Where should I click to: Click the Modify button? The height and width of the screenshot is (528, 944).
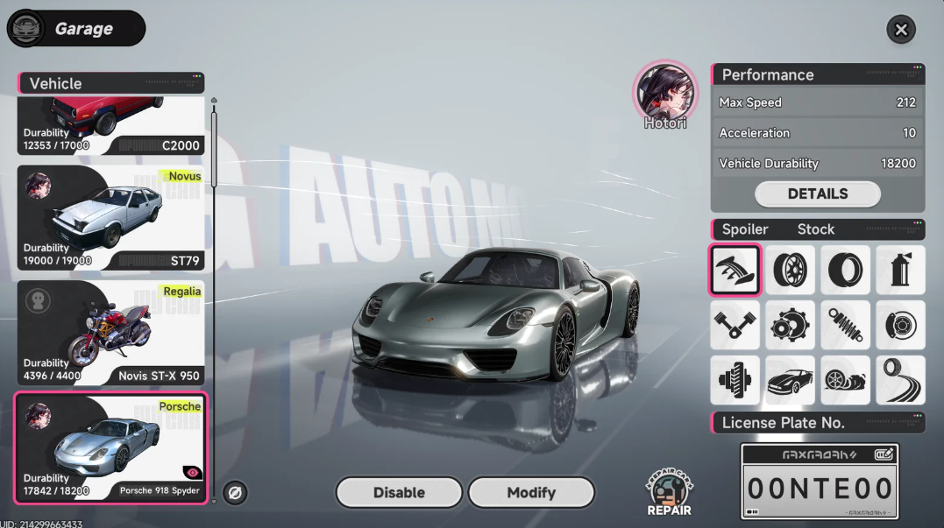(x=531, y=492)
